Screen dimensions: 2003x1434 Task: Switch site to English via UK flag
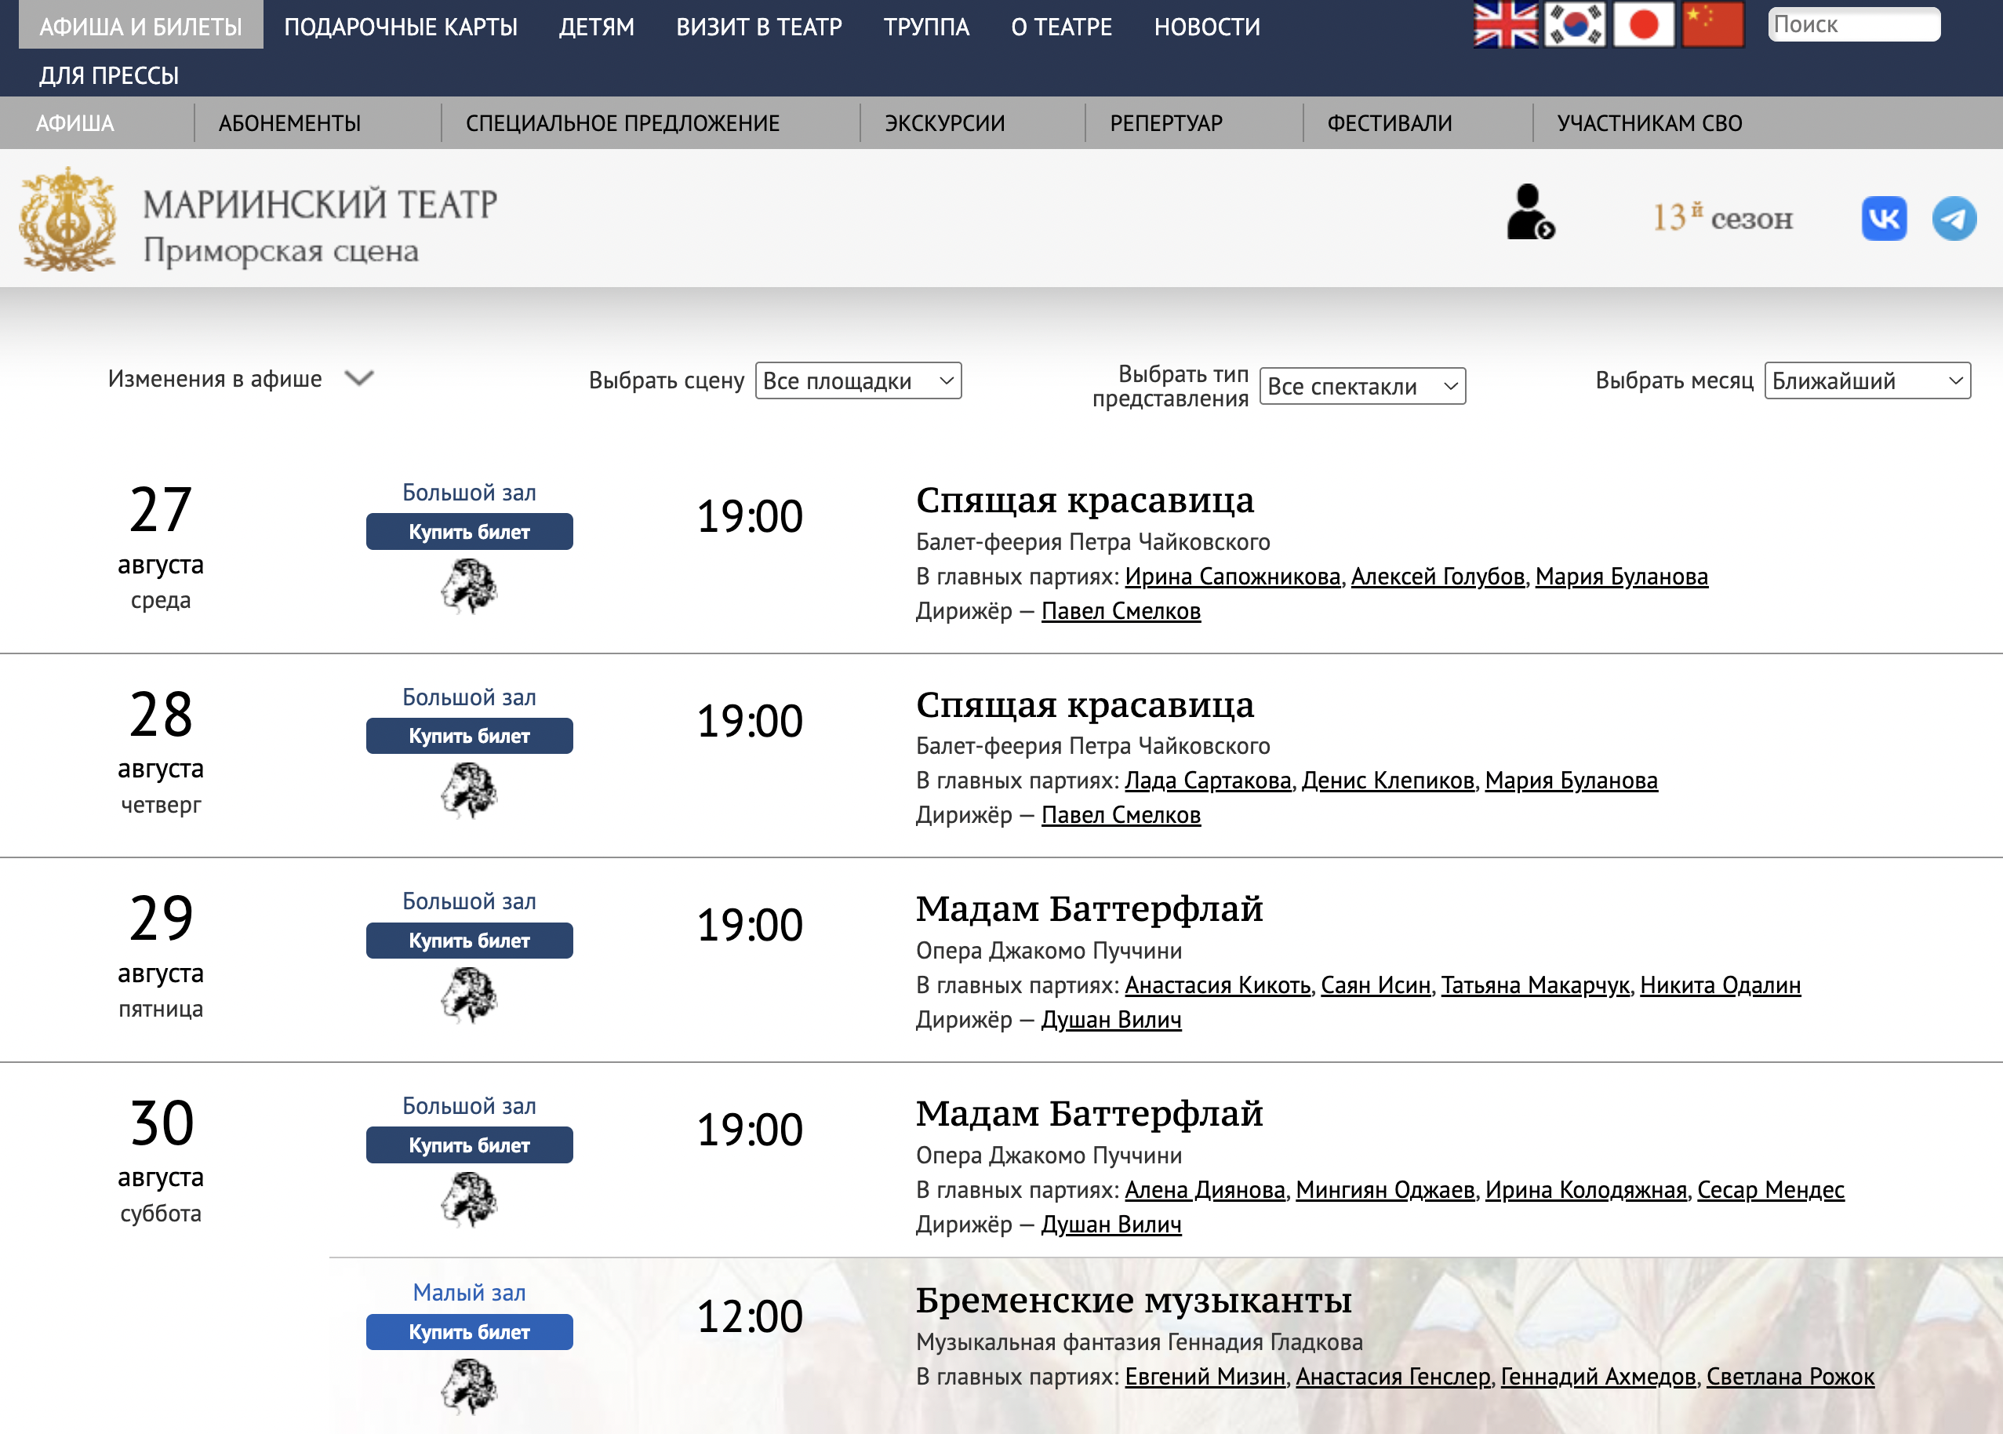pos(1506,25)
